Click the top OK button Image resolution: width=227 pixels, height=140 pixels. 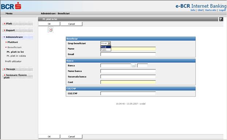point(49,24)
